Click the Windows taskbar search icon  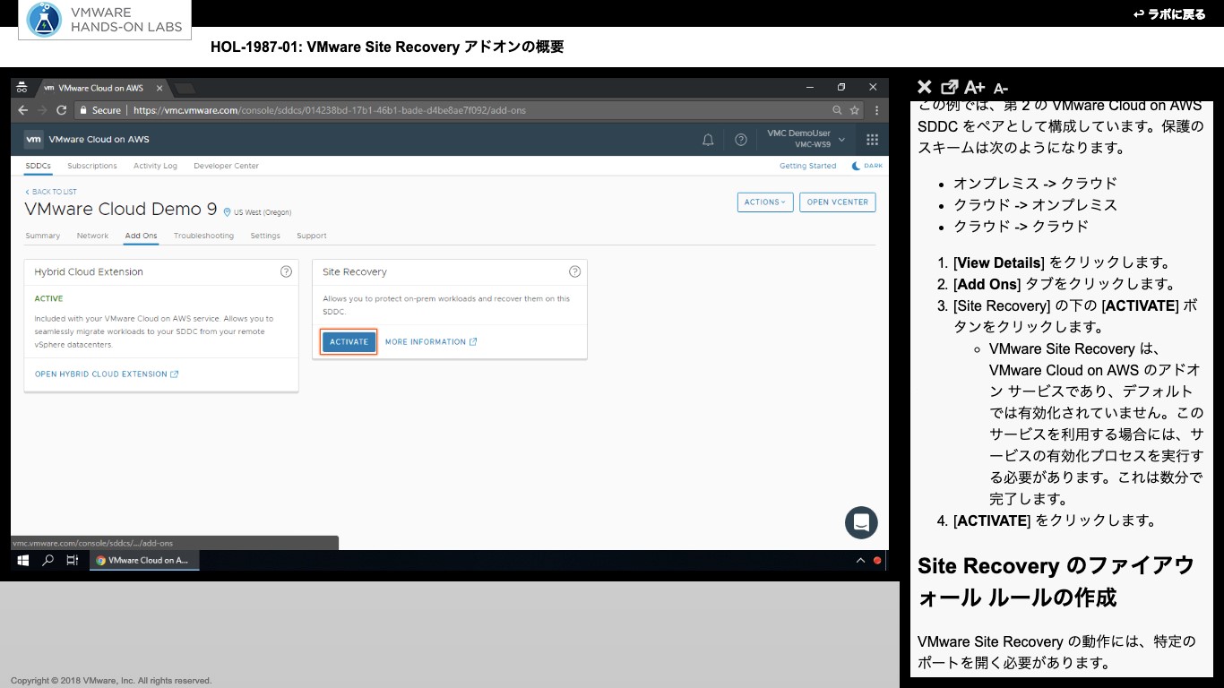coord(48,560)
